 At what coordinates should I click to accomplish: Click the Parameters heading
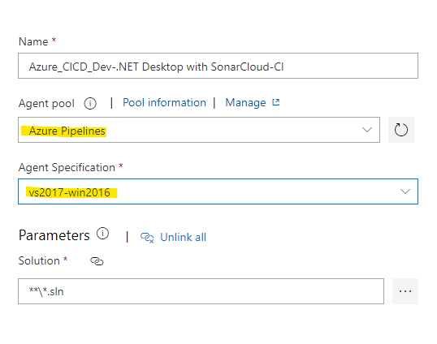54,235
